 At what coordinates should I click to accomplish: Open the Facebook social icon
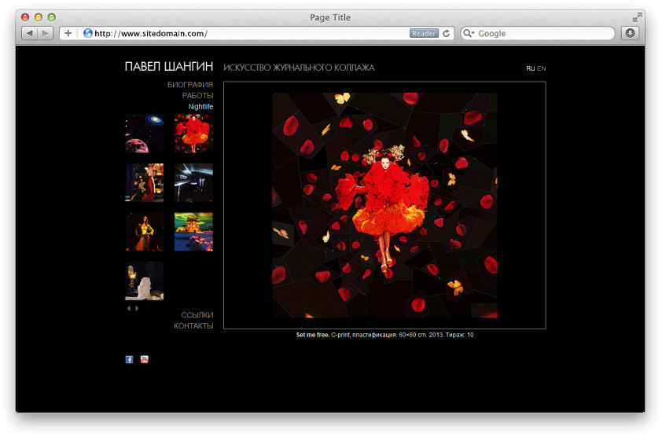(x=129, y=359)
